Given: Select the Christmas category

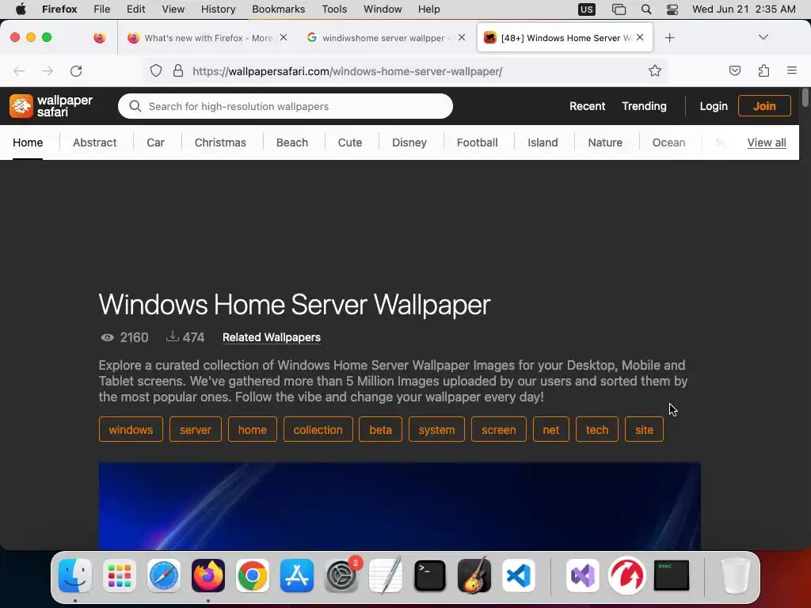Looking at the screenshot, I should (220, 142).
